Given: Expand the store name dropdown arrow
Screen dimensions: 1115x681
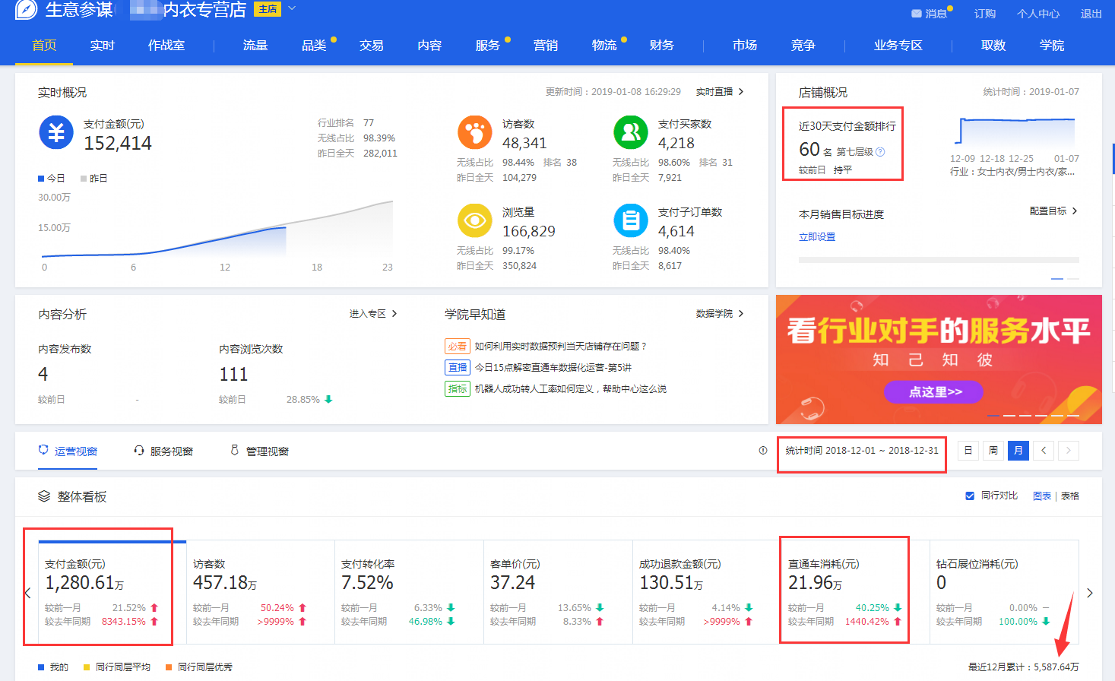Looking at the screenshot, I should pos(292,9).
